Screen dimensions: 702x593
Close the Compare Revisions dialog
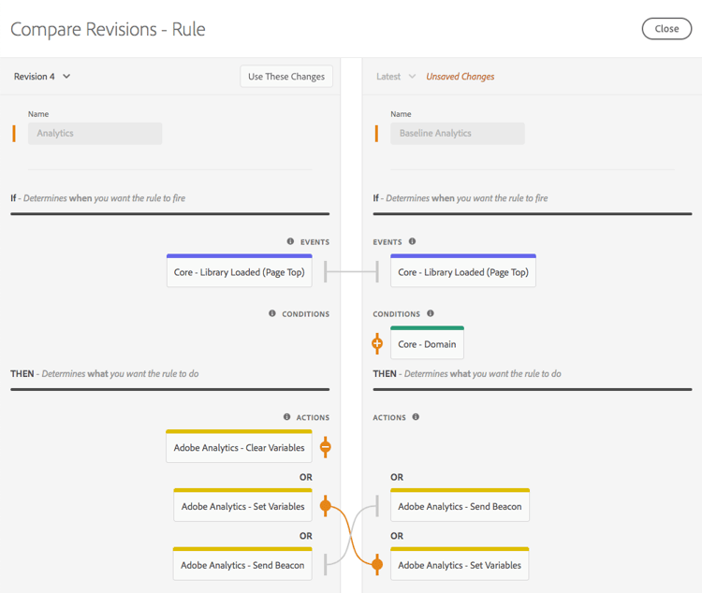coord(666,29)
